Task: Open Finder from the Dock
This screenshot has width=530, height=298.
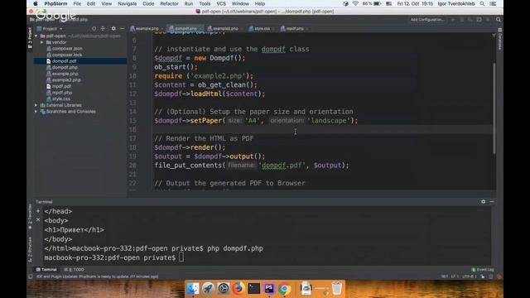Action: click(193, 288)
